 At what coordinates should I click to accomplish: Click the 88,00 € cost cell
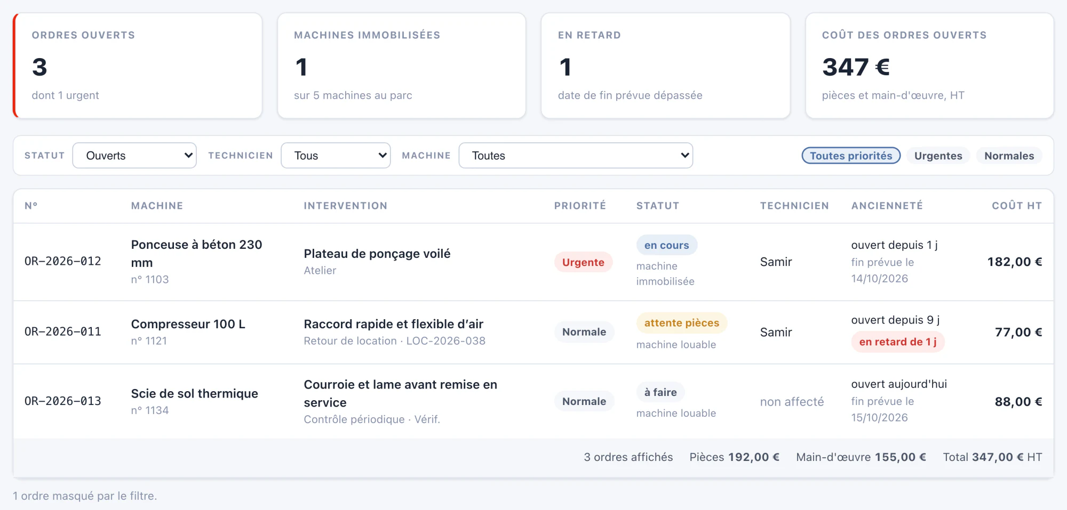coord(1018,402)
